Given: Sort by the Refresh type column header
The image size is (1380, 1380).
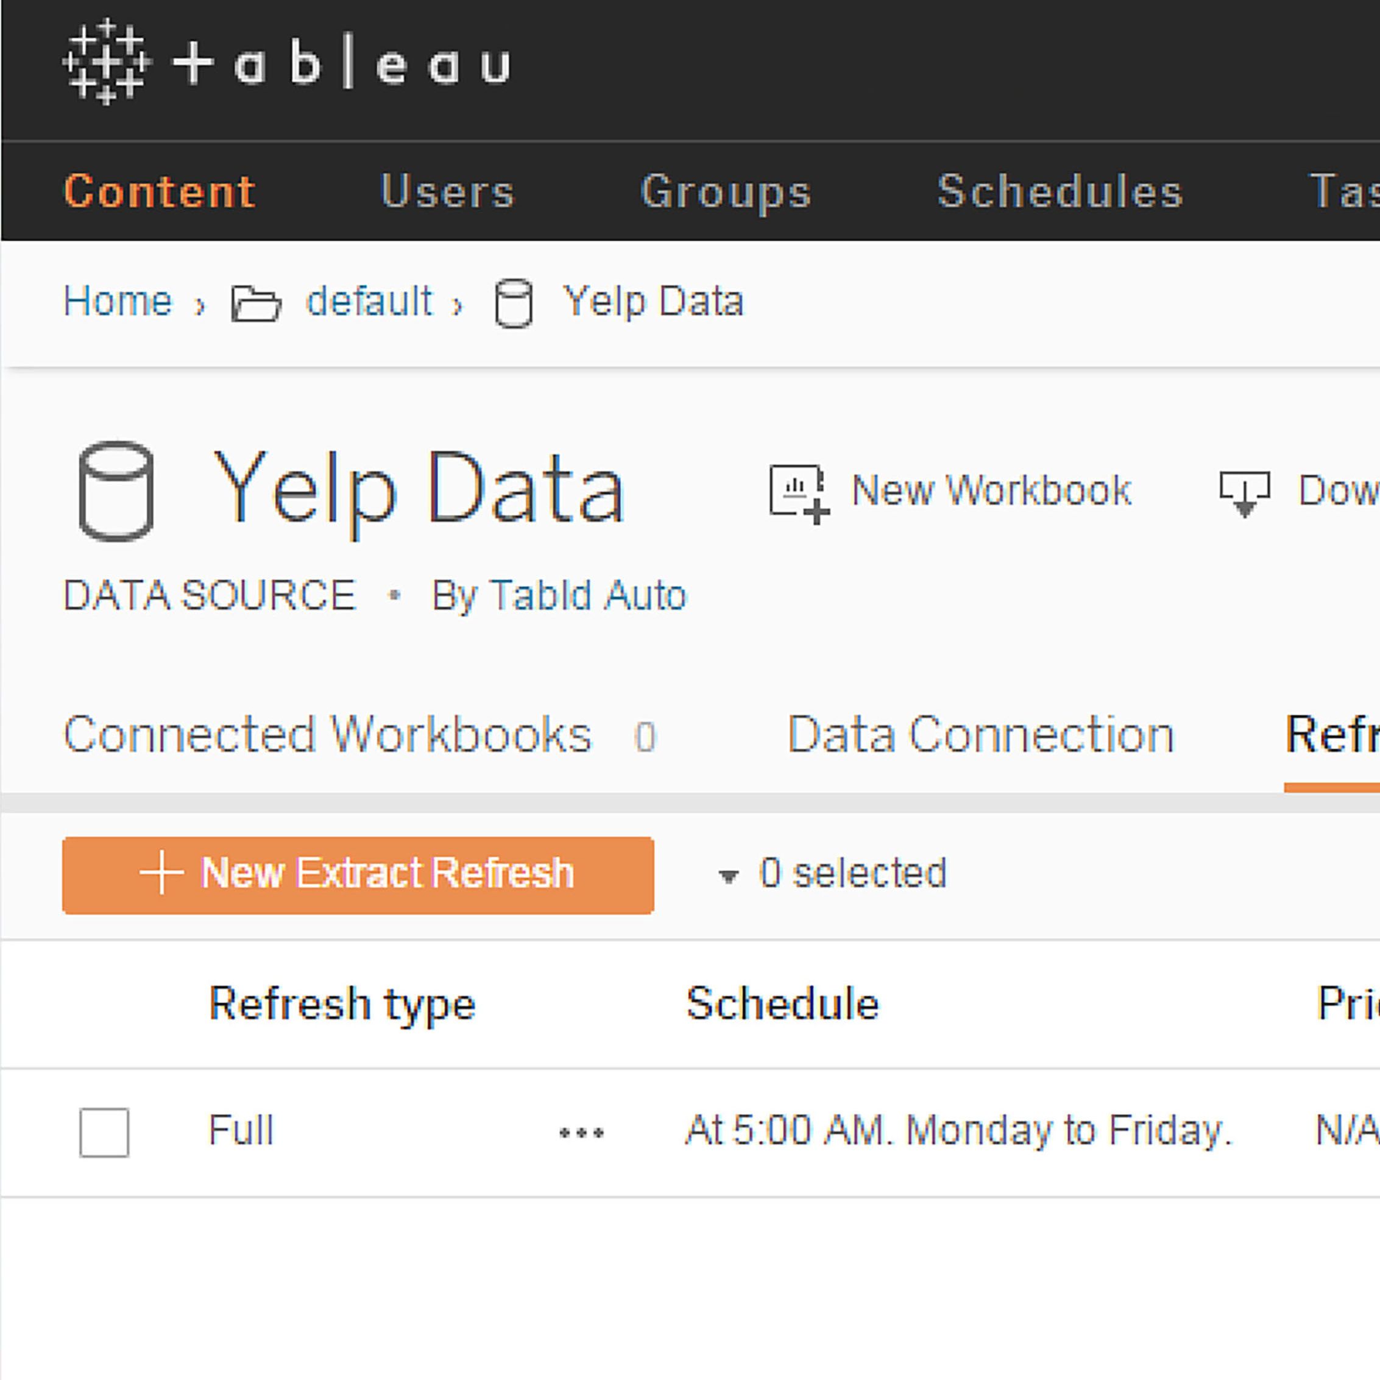Looking at the screenshot, I should coord(342,1003).
